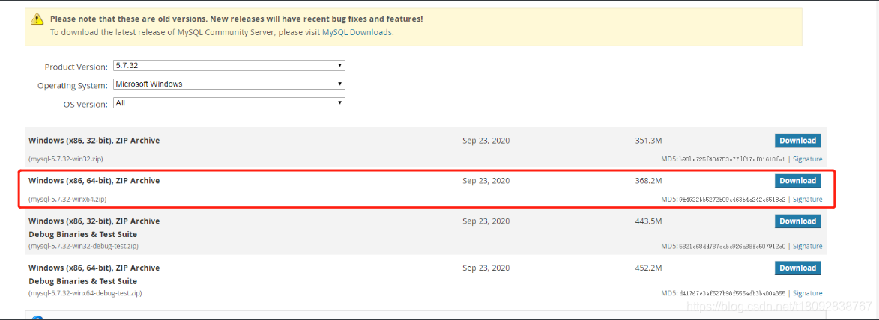
Task: Open the MySQL Downloads link
Action: tap(357, 32)
